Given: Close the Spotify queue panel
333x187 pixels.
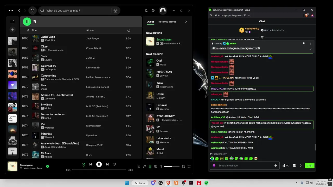Looking at the screenshot, I should click(186, 22).
